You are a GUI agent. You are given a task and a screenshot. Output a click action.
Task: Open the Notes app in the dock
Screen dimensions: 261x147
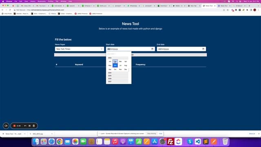tap(107, 142)
